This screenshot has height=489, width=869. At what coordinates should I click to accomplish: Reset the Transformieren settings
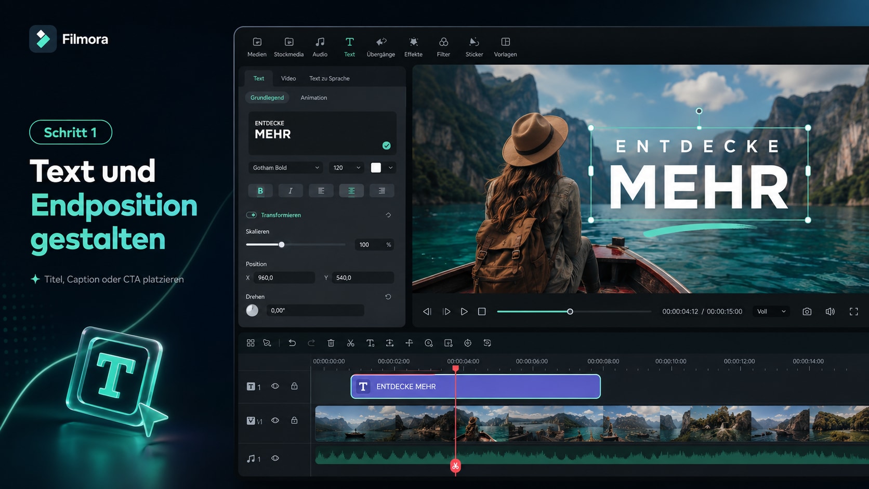click(388, 215)
